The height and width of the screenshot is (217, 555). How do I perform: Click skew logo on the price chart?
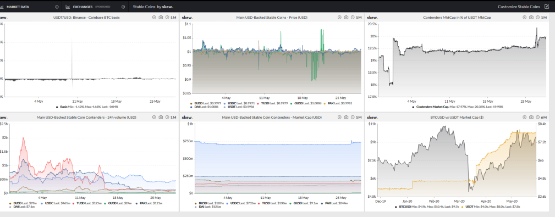point(187,18)
